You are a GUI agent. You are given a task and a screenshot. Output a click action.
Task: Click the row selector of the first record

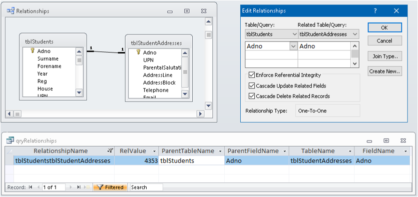[x=10, y=160]
